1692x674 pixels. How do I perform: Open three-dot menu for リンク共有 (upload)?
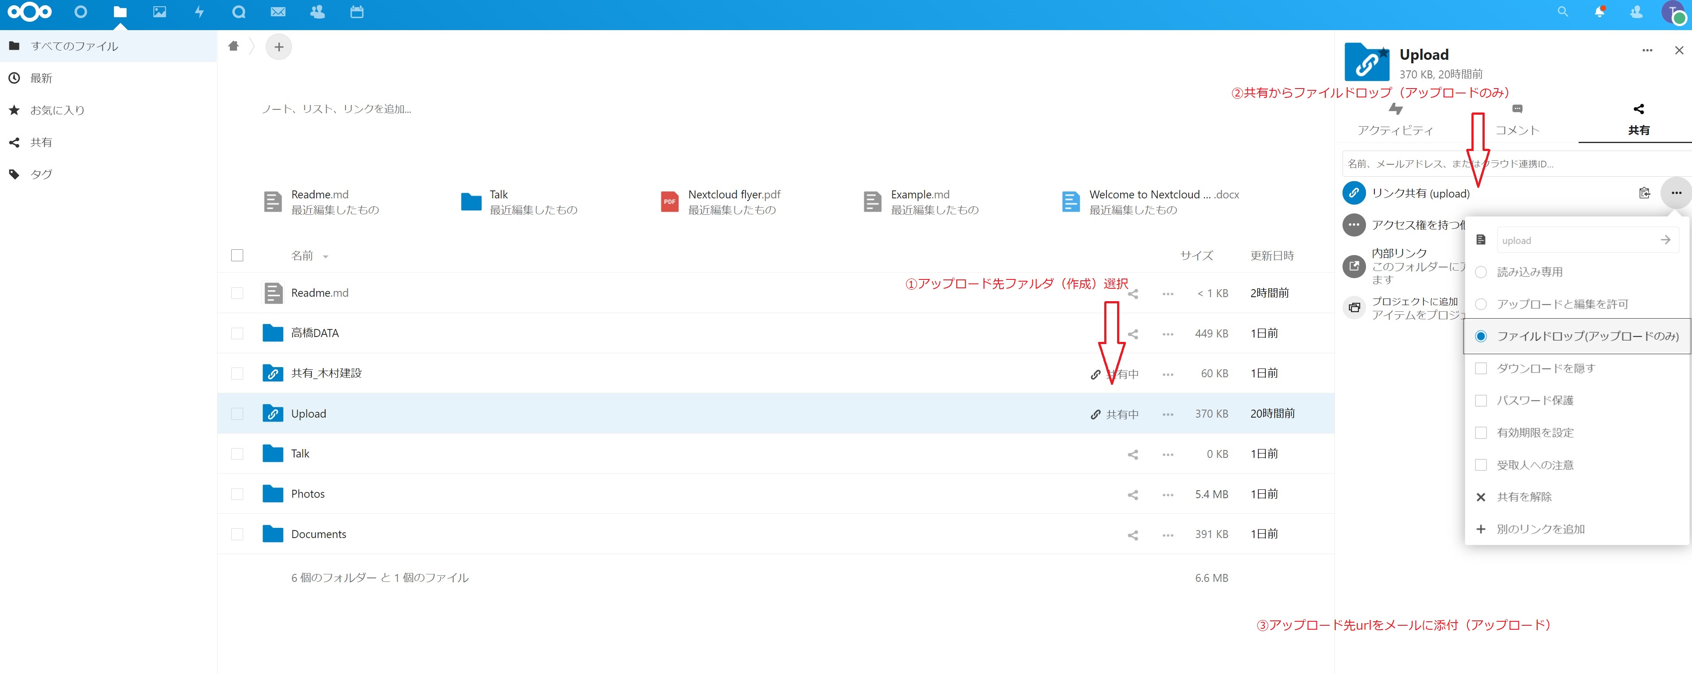point(1676,193)
